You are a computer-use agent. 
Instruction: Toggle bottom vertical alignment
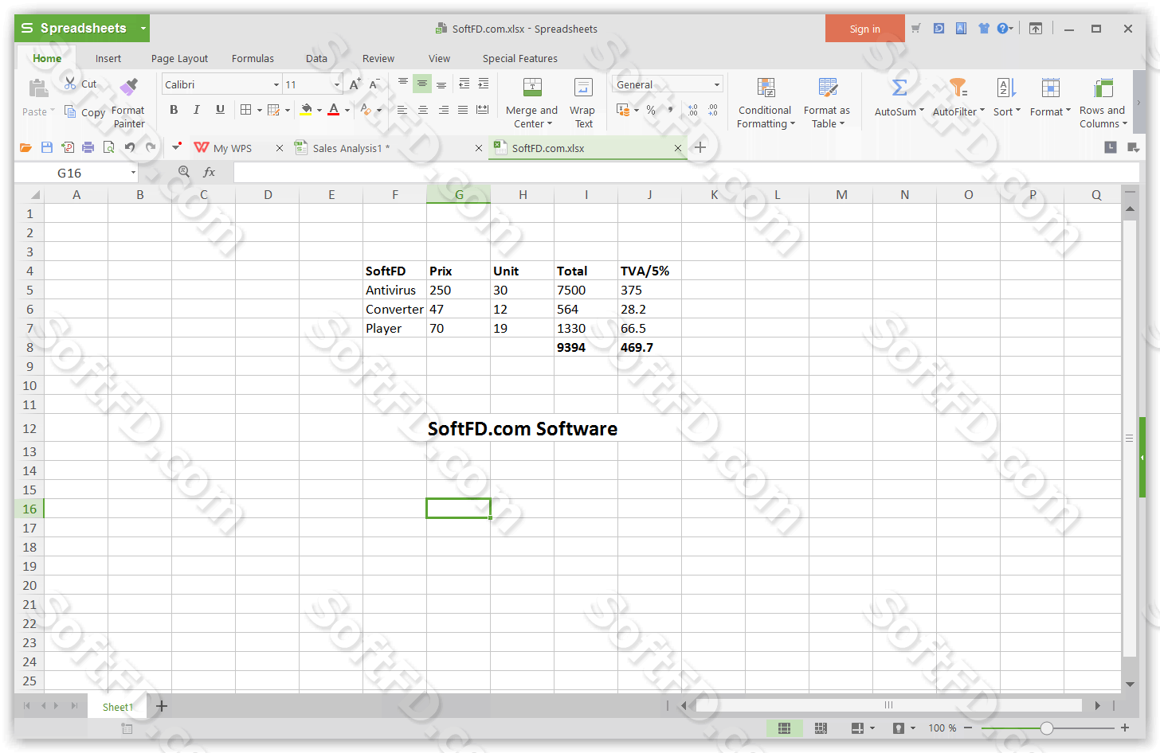[441, 84]
